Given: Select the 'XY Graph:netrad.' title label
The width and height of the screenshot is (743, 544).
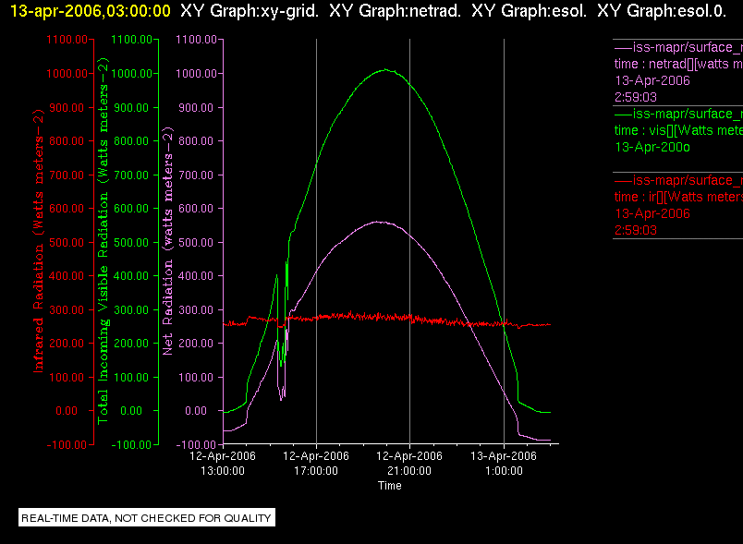Looking at the screenshot, I should 395,10.
